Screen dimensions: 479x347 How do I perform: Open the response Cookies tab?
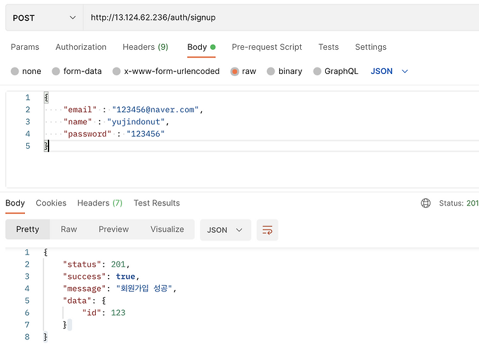51,203
